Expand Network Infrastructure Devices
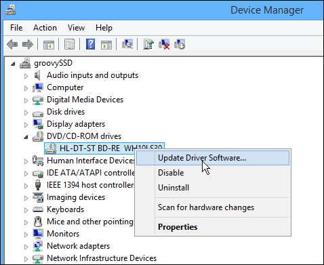Viewport: 324px width, 265px height. (26, 259)
